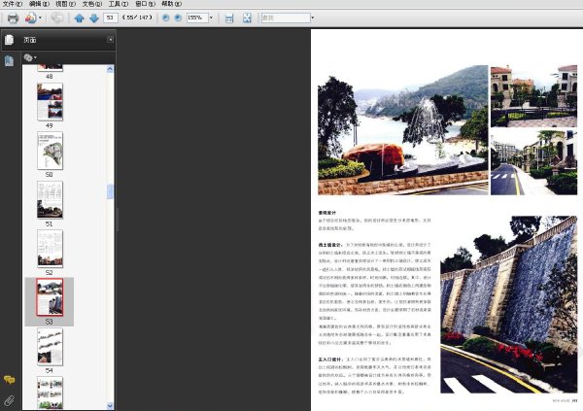
Task: Open the zoom percentage dropdown arrow
Action: pyautogui.click(x=211, y=17)
